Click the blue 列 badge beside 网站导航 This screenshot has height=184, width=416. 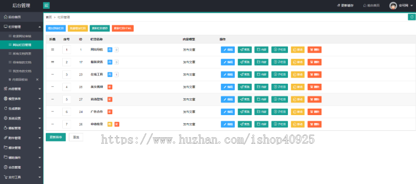(110, 49)
